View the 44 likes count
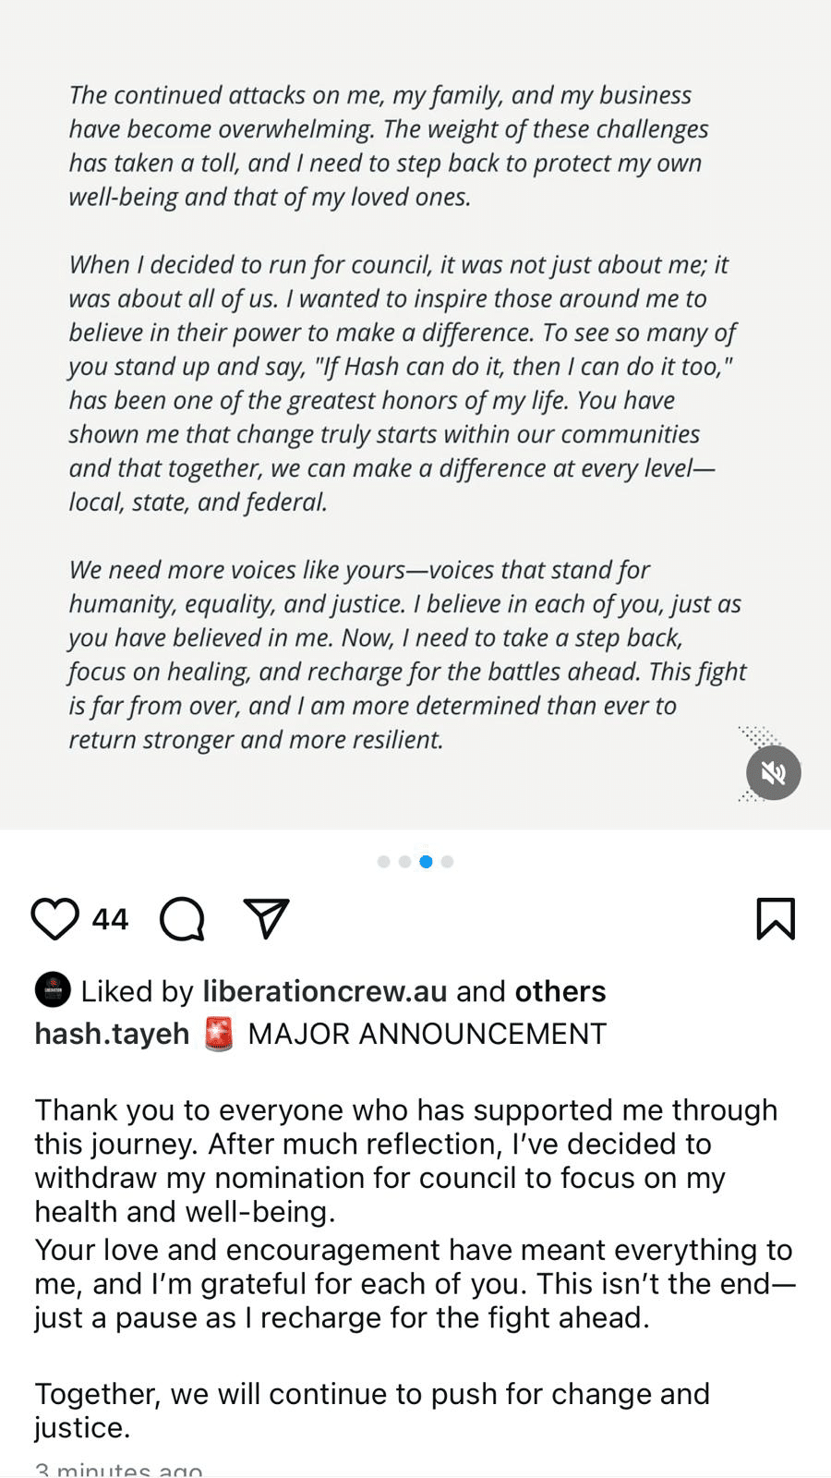This screenshot has height=1478, width=831. click(110, 919)
